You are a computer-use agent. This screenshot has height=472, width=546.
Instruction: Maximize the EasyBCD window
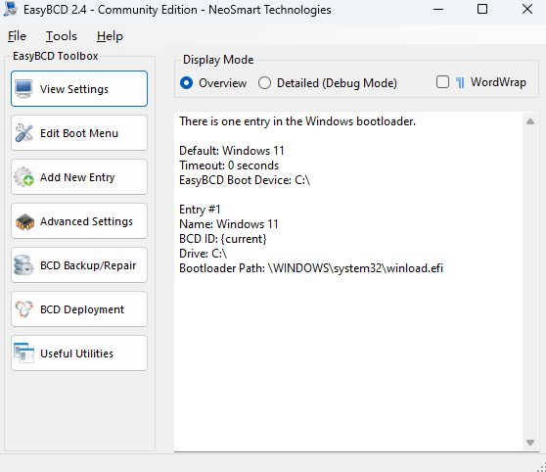coord(482,10)
